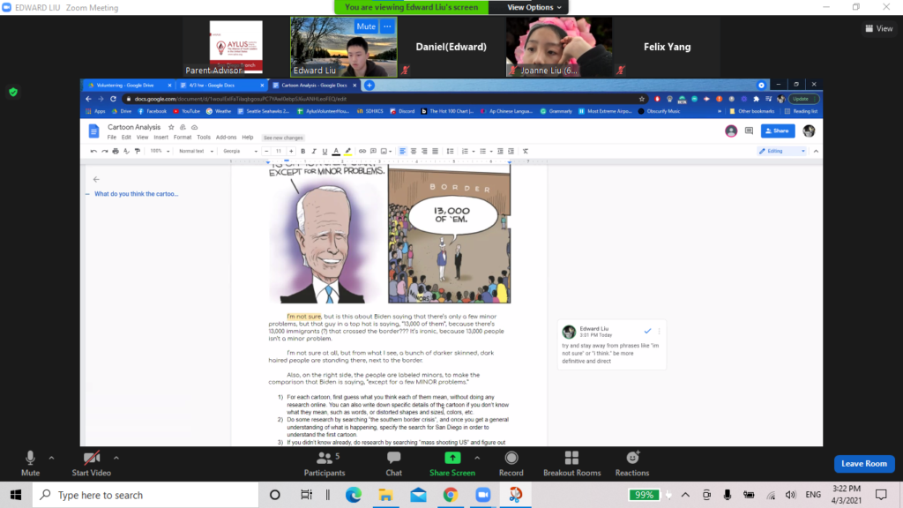903x508 pixels.
Task: Open the Georgia font dropdown
Action: point(240,151)
